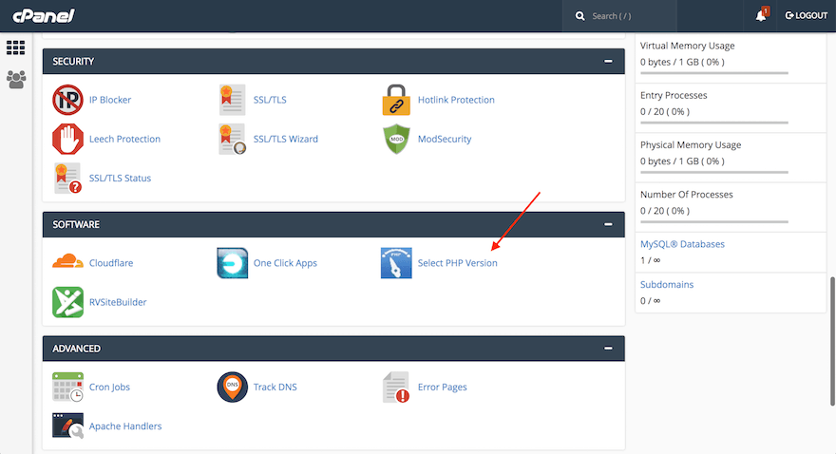Click the Apache Handlers icon
Image resolution: width=836 pixels, height=454 pixels.
pyautogui.click(x=67, y=426)
